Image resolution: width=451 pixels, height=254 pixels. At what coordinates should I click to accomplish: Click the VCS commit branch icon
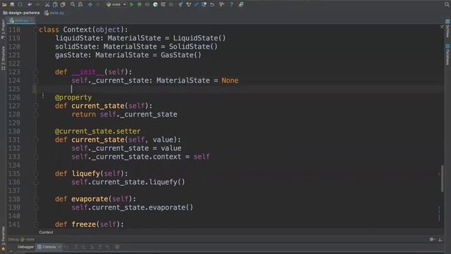[x=188, y=4]
